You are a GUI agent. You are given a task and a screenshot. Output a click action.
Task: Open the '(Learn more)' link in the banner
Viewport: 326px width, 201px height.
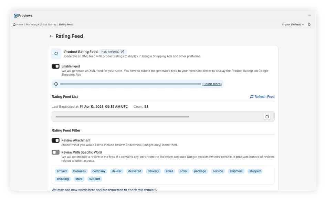pyautogui.click(x=212, y=84)
